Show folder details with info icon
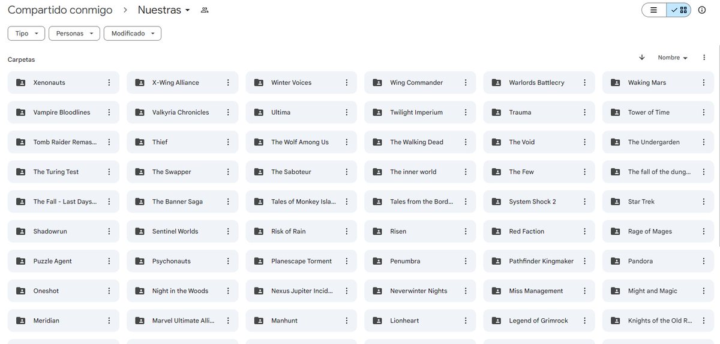The height and width of the screenshot is (344, 720). pyautogui.click(x=702, y=10)
